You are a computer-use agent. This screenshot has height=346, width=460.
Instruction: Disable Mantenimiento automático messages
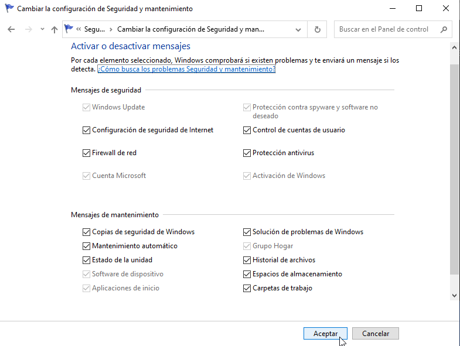[86, 246]
